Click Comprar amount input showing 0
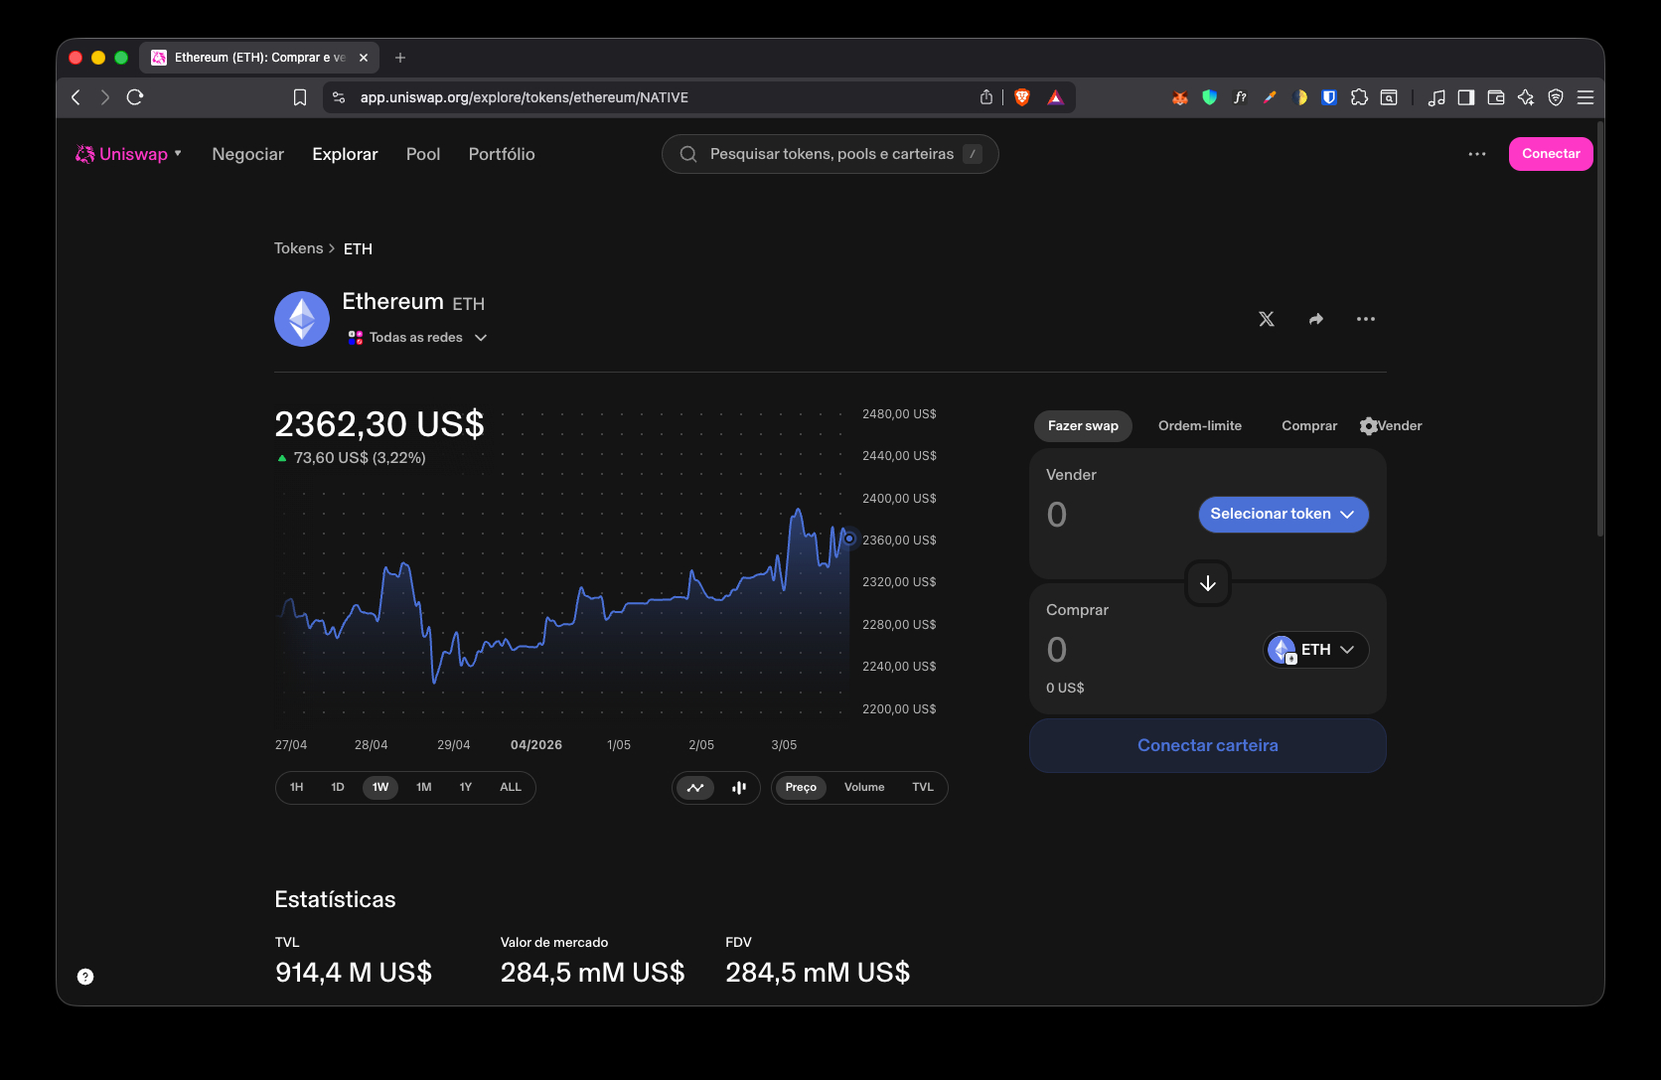This screenshot has width=1661, height=1080. click(1057, 650)
